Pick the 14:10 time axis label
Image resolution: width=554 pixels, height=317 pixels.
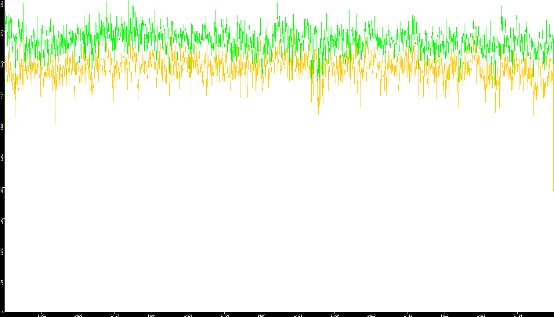tap(371, 315)
